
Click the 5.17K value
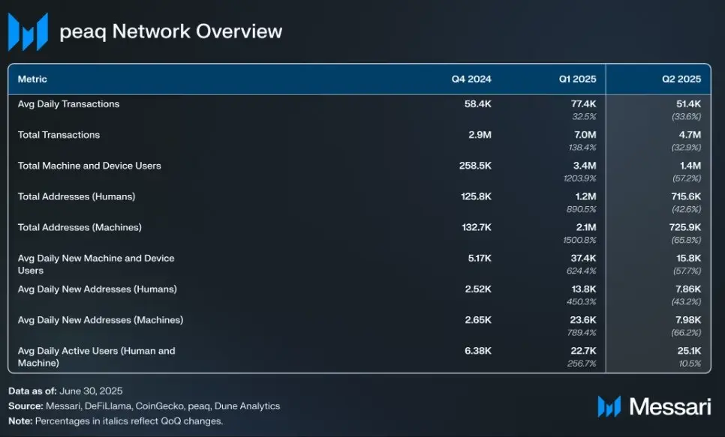480,259
